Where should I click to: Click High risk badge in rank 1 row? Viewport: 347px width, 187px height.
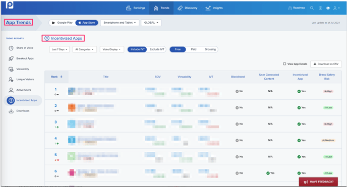(x=328, y=91)
